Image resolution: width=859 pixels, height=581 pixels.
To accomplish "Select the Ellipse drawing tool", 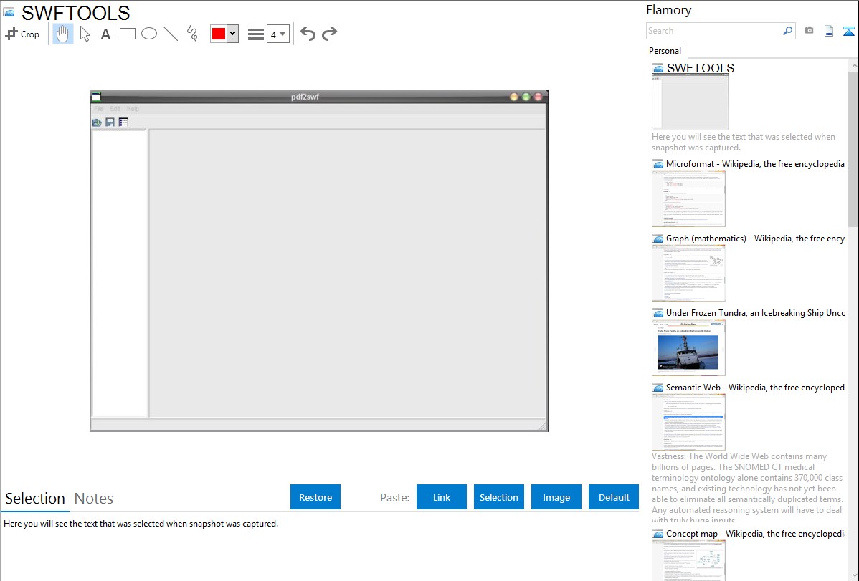I will 149,34.
